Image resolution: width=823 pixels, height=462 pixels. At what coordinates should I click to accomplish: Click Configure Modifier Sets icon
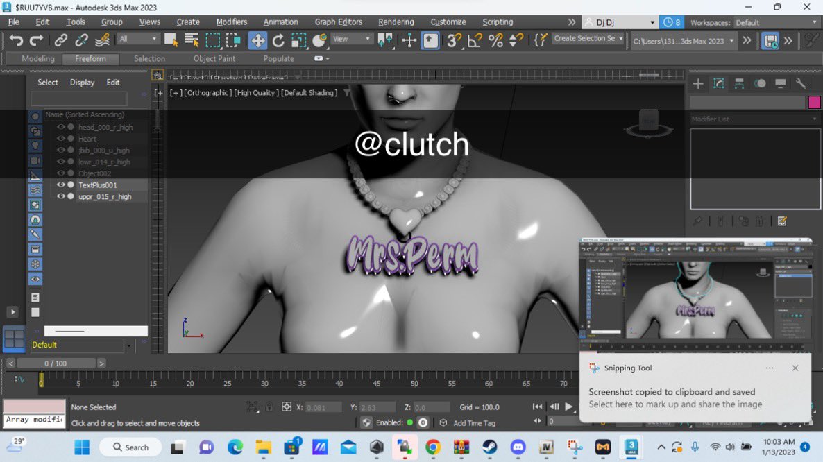(782, 221)
